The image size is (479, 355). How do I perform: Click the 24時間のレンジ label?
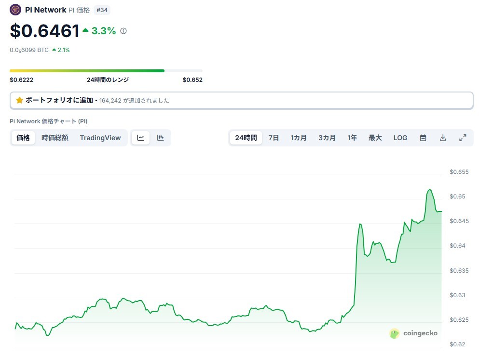pyautogui.click(x=108, y=80)
